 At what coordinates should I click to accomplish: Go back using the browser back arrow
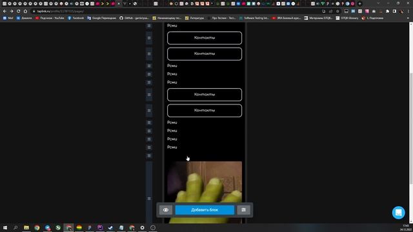5,12
